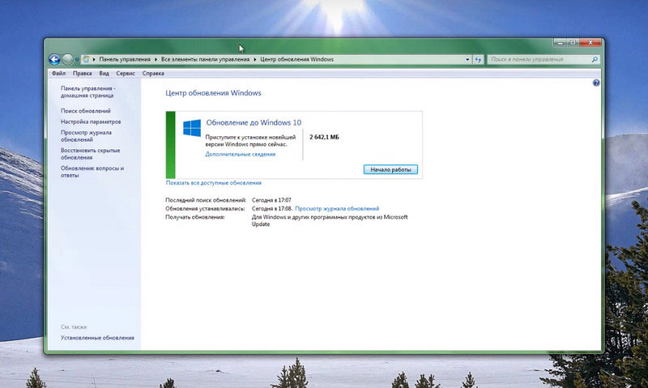This screenshot has height=388, width=648.
Task: Click "Показать все доступные обновления" link
Action: (214, 183)
